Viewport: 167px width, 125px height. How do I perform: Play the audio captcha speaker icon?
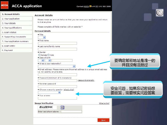pos(62,107)
